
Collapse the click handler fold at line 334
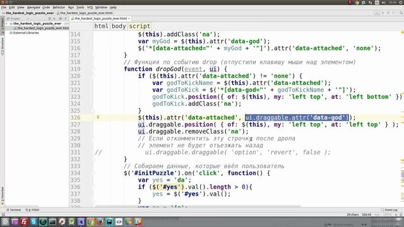pos(94,173)
